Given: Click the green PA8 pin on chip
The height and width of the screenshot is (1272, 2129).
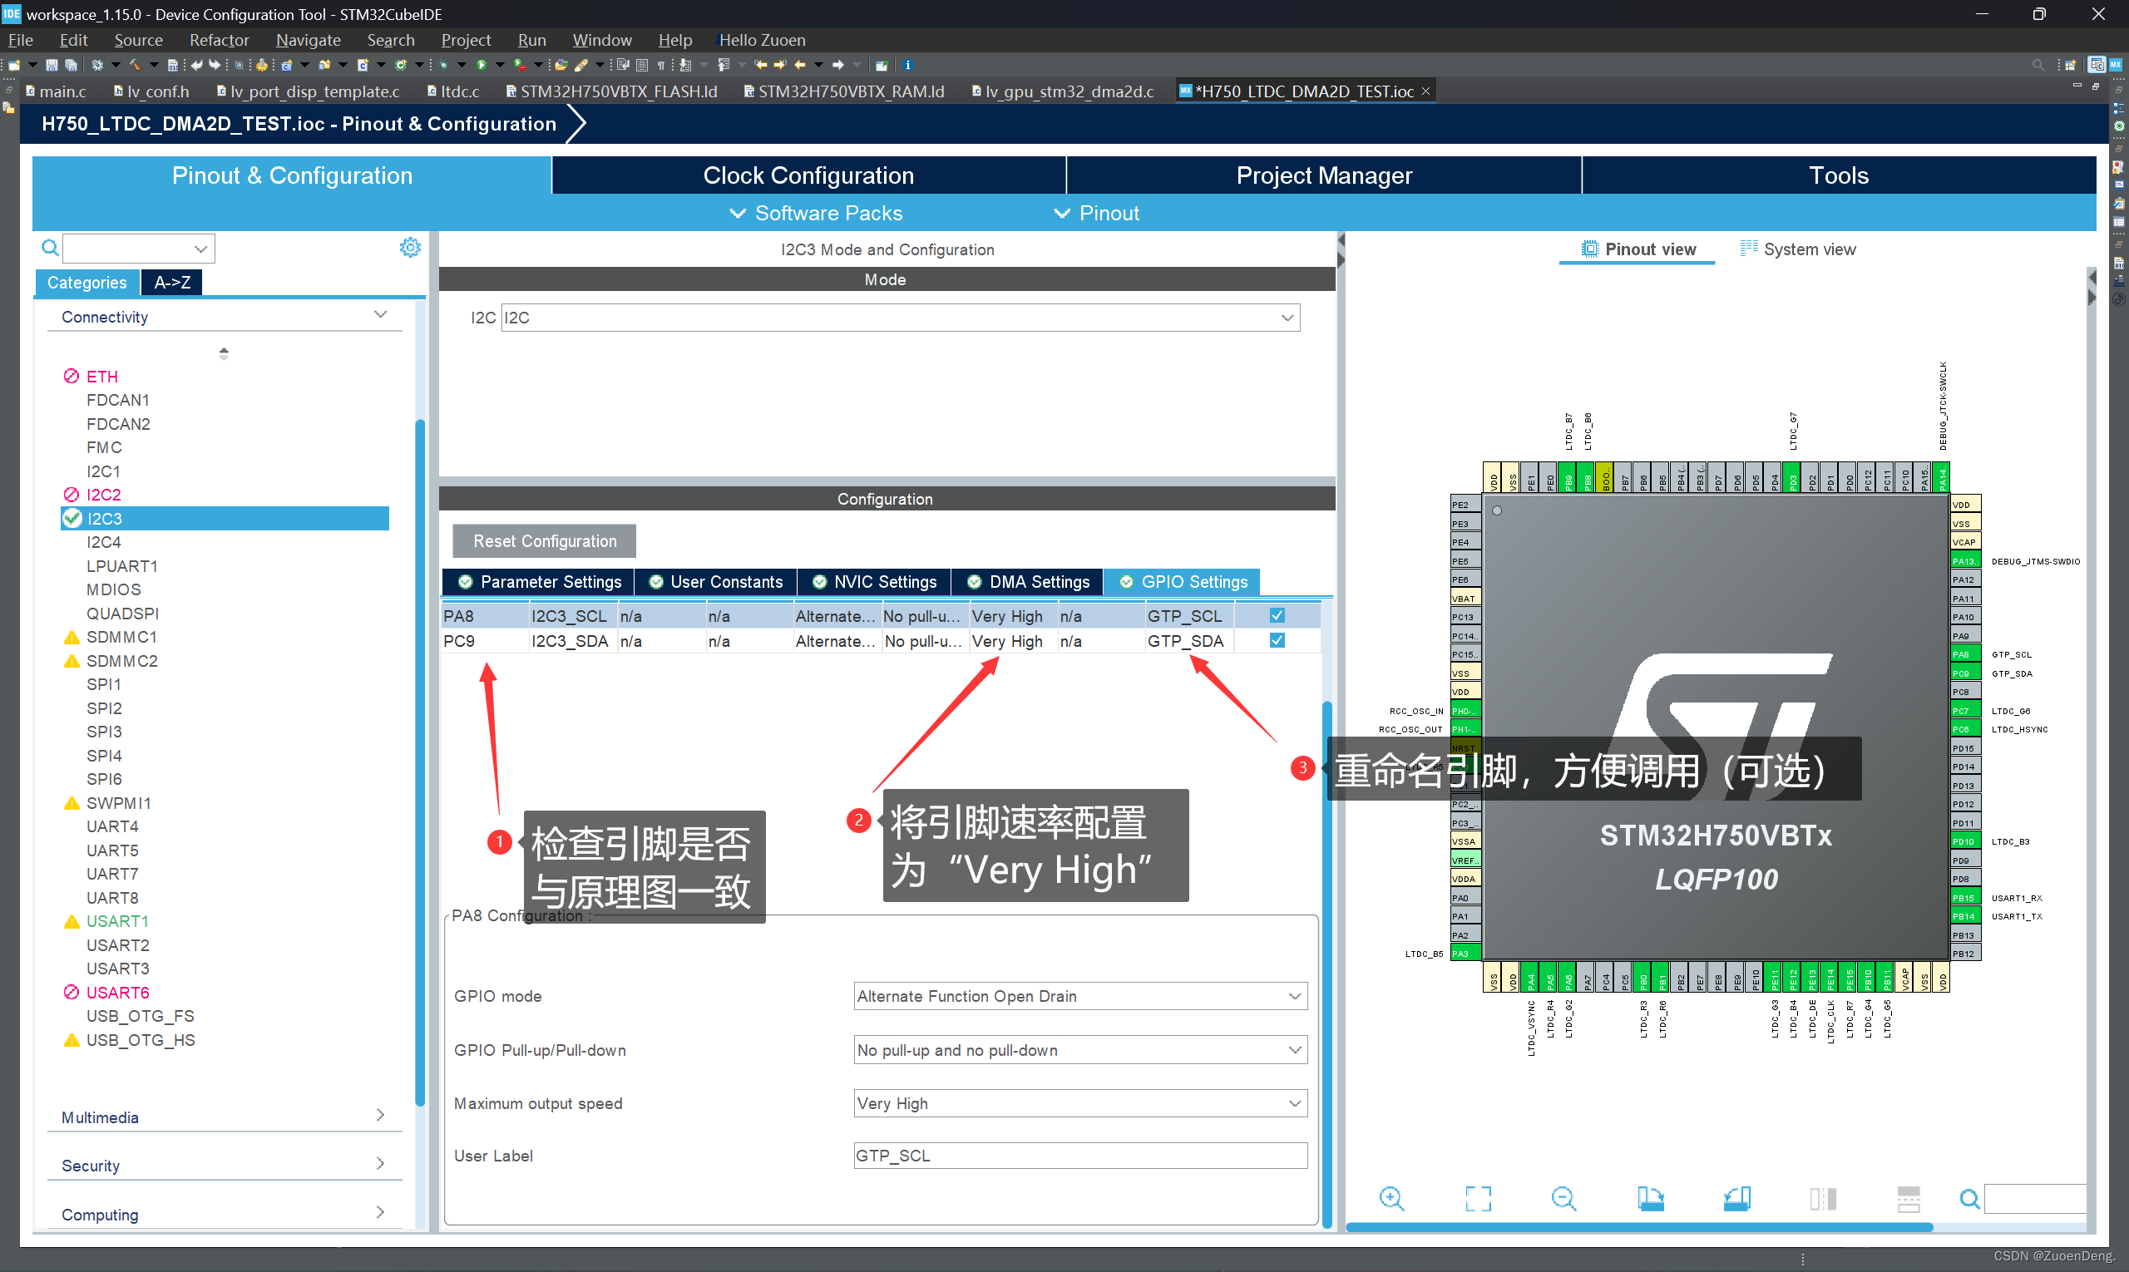Looking at the screenshot, I should (1965, 654).
